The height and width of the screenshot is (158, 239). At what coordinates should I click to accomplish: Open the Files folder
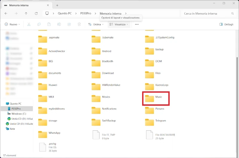[153, 75]
